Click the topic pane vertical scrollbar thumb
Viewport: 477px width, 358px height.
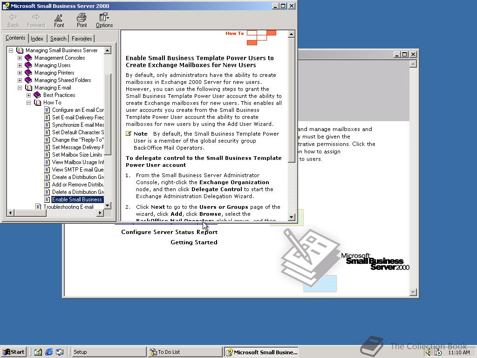coord(291,100)
